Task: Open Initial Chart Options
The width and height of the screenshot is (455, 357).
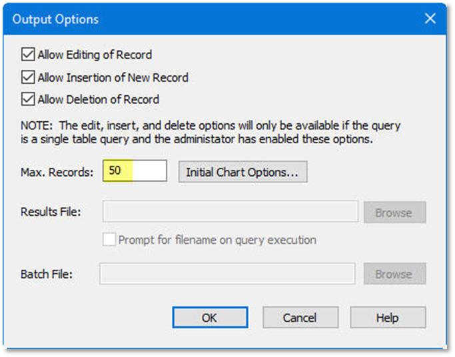Action: 242,172
